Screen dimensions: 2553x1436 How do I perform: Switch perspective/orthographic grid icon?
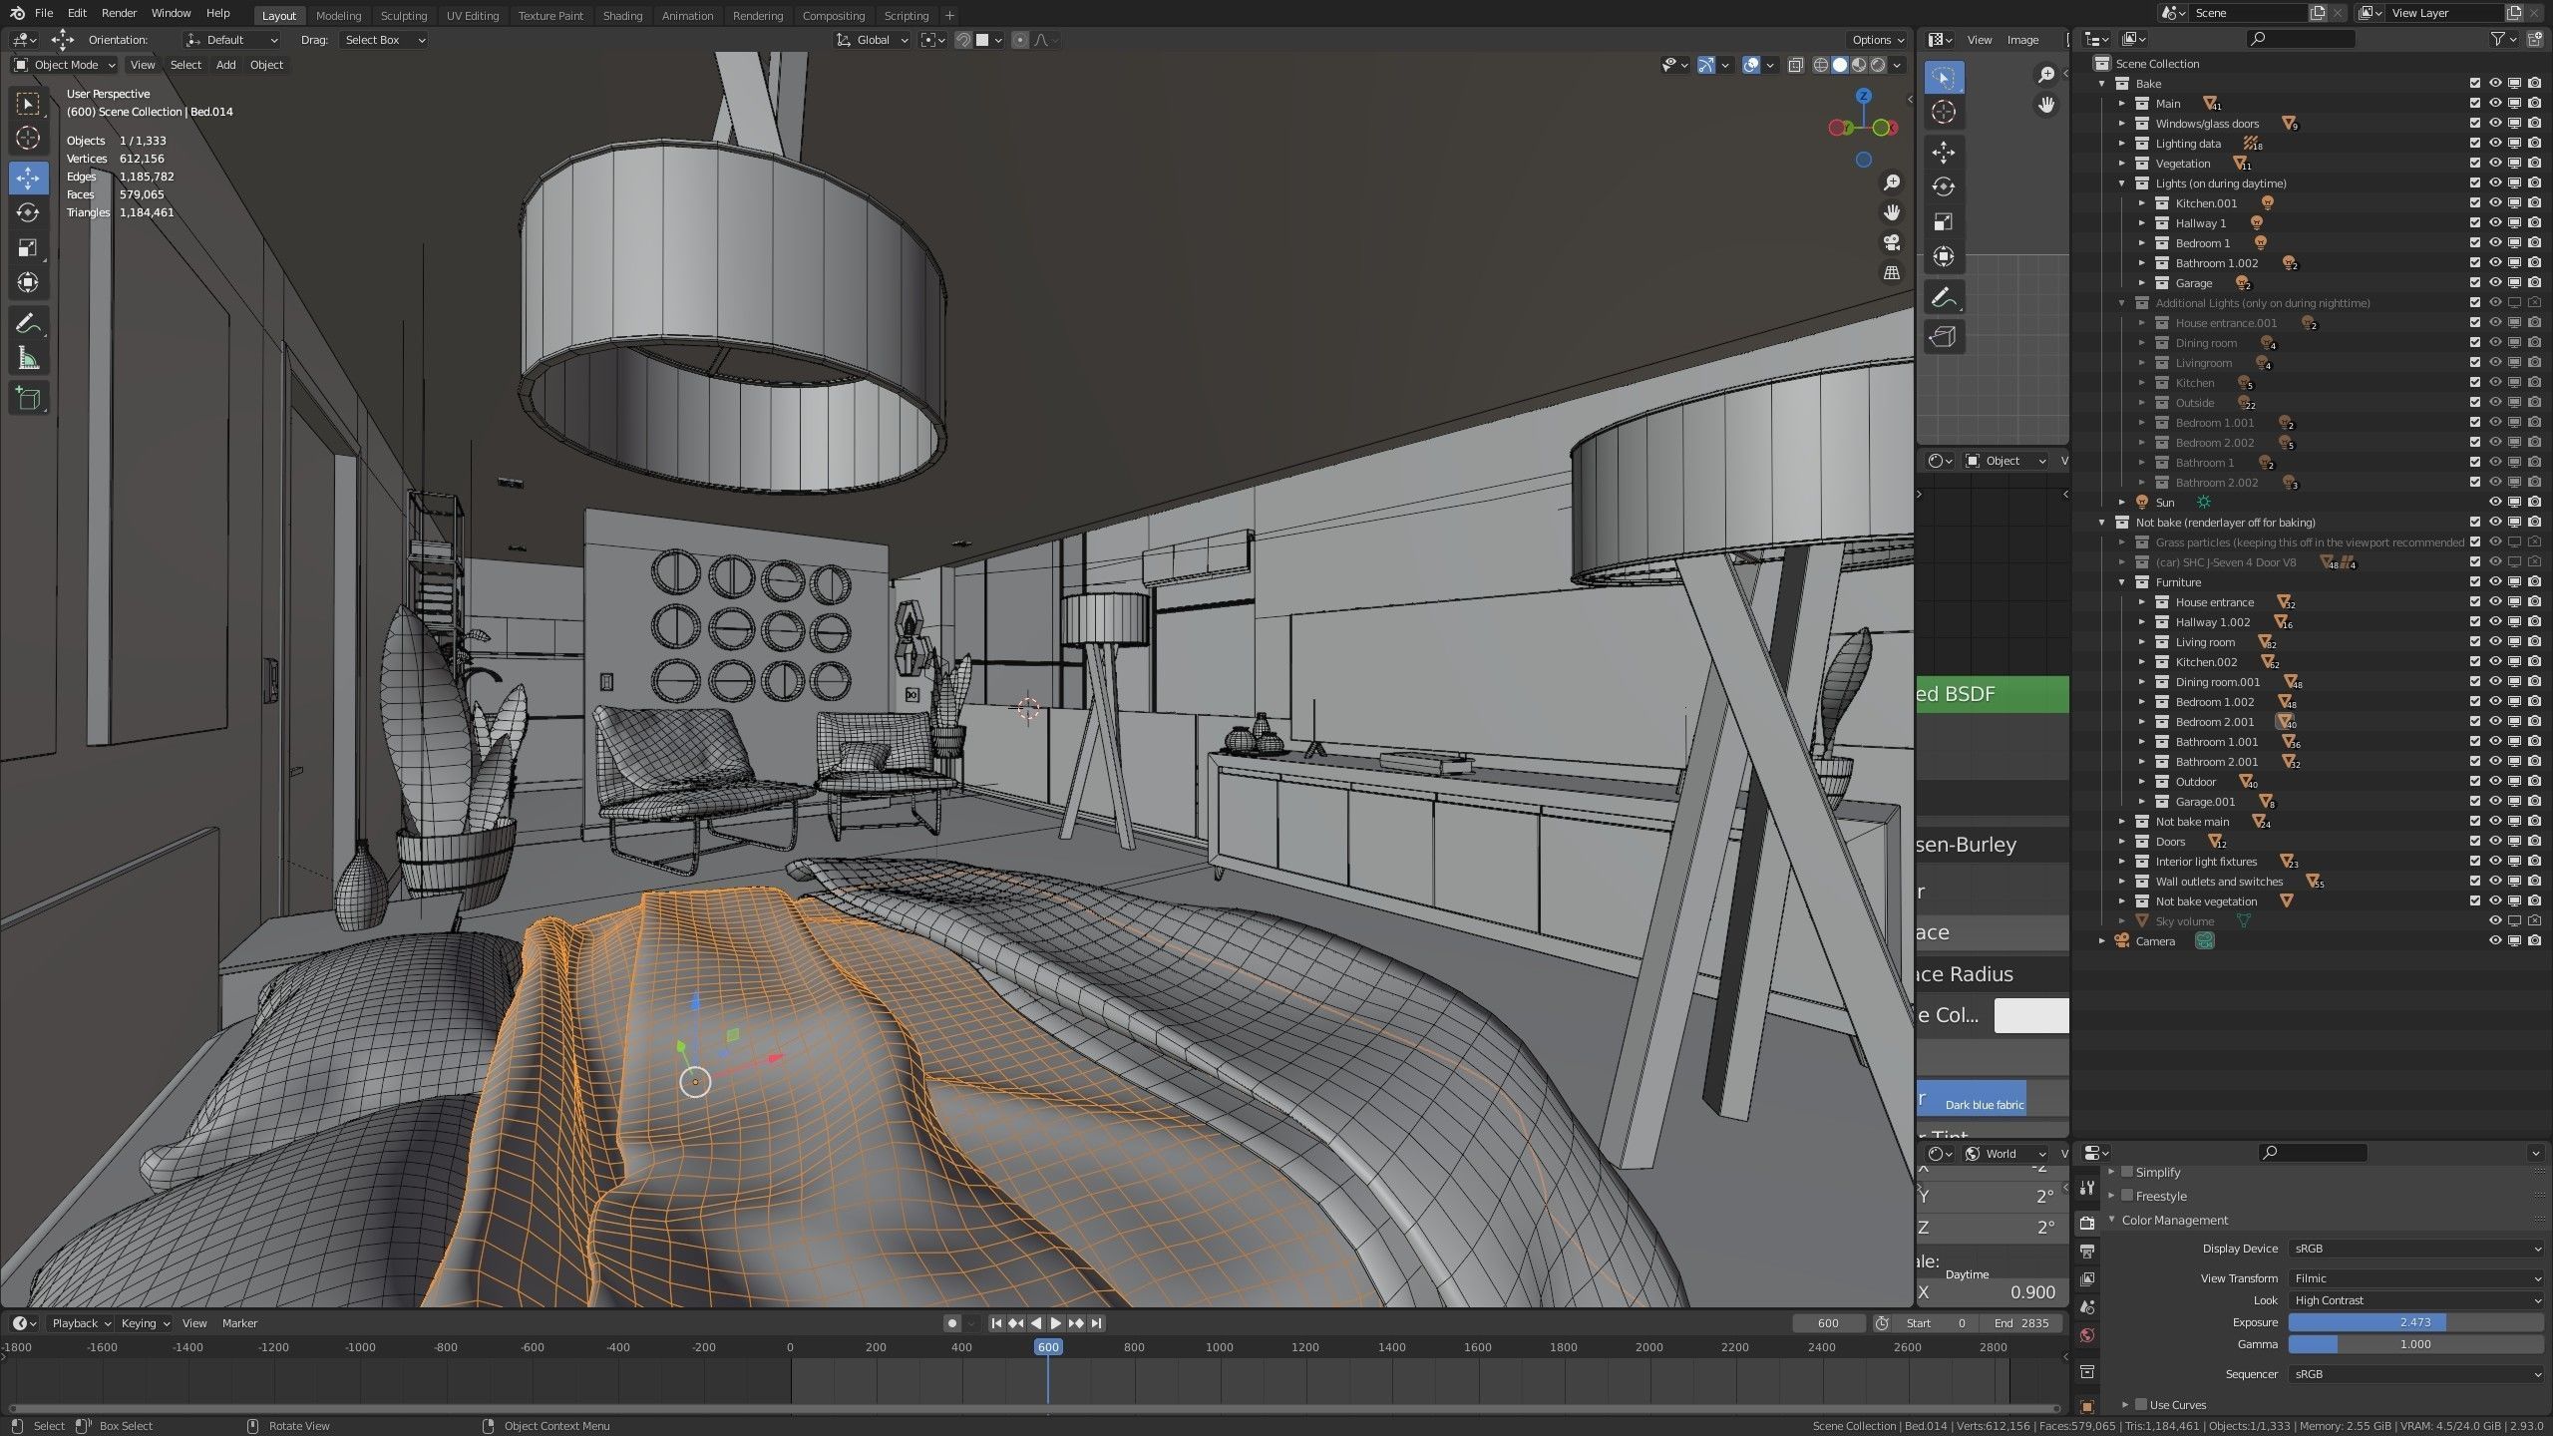[x=1891, y=272]
